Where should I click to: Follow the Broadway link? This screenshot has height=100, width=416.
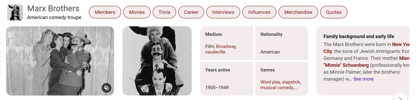tap(226, 46)
